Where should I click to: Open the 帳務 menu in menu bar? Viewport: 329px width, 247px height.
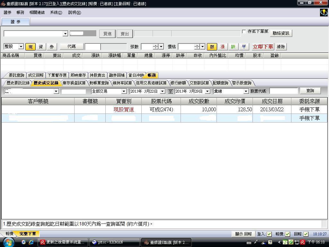click(20, 13)
